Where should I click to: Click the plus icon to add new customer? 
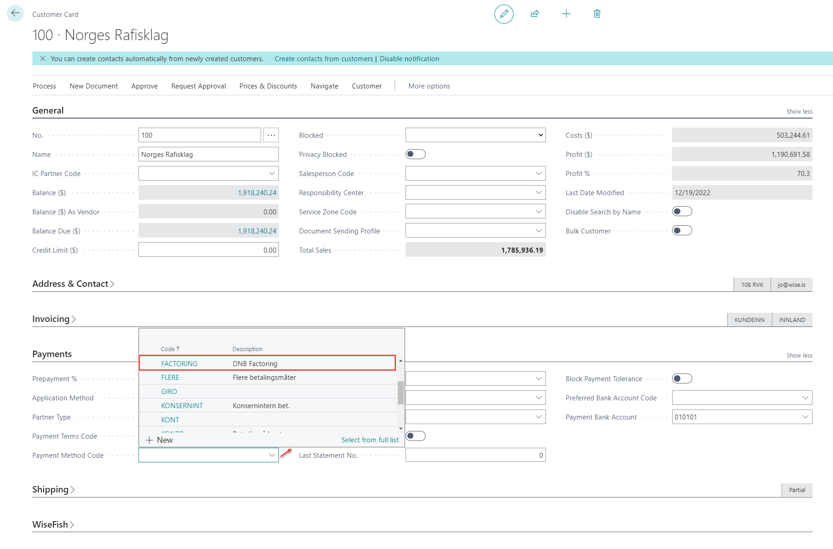tap(566, 14)
